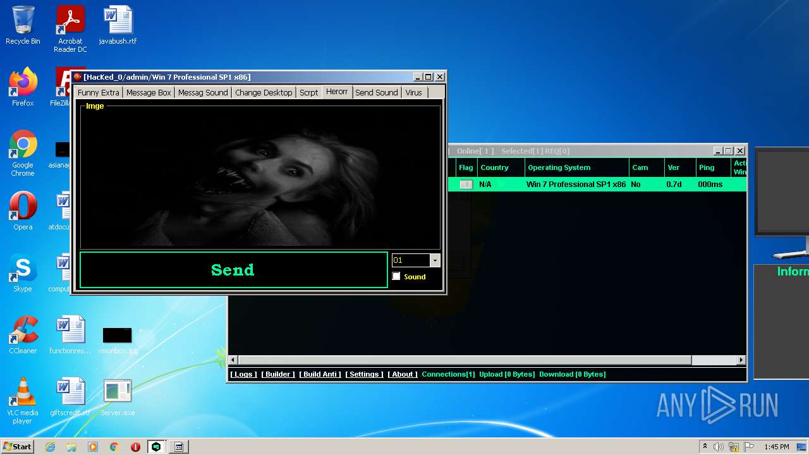
Task: Open Logs in main window
Action: click(x=243, y=374)
